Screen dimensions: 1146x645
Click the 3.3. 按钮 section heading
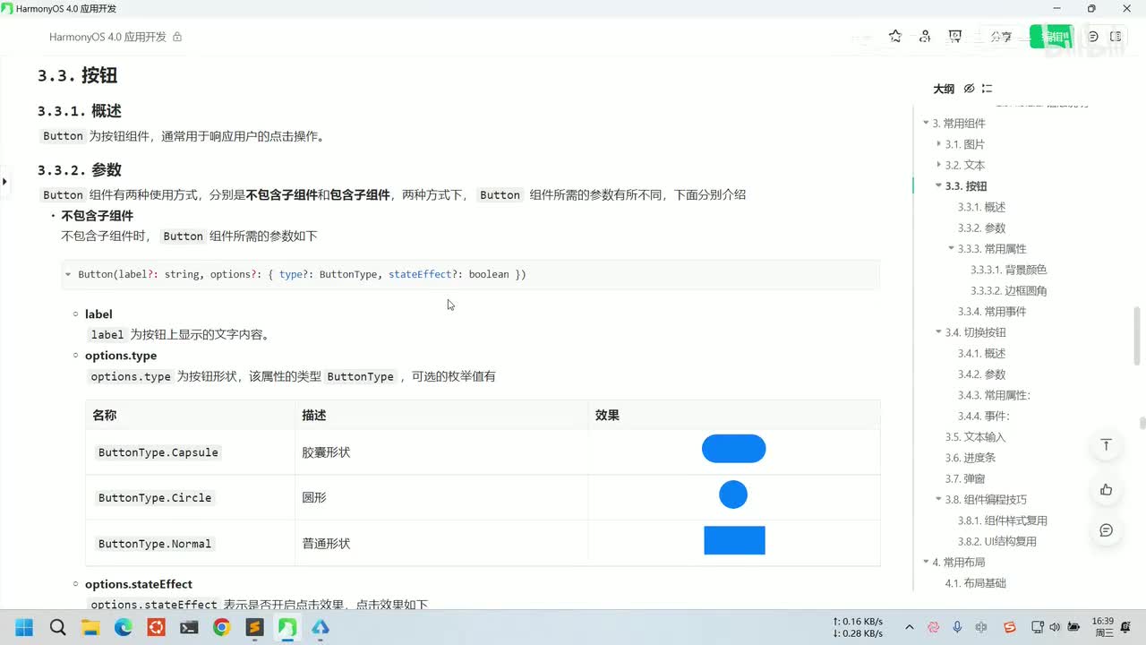click(x=77, y=75)
